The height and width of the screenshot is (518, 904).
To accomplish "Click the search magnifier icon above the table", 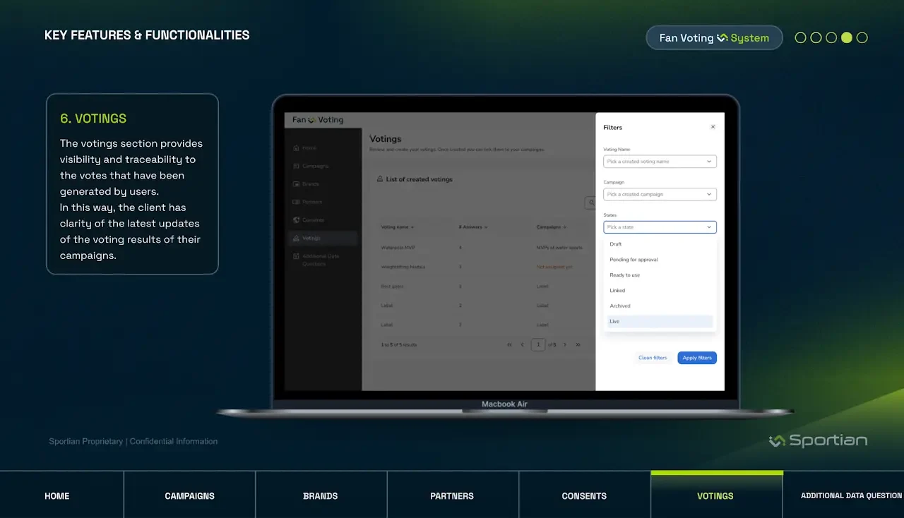I will pyautogui.click(x=590, y=203).
